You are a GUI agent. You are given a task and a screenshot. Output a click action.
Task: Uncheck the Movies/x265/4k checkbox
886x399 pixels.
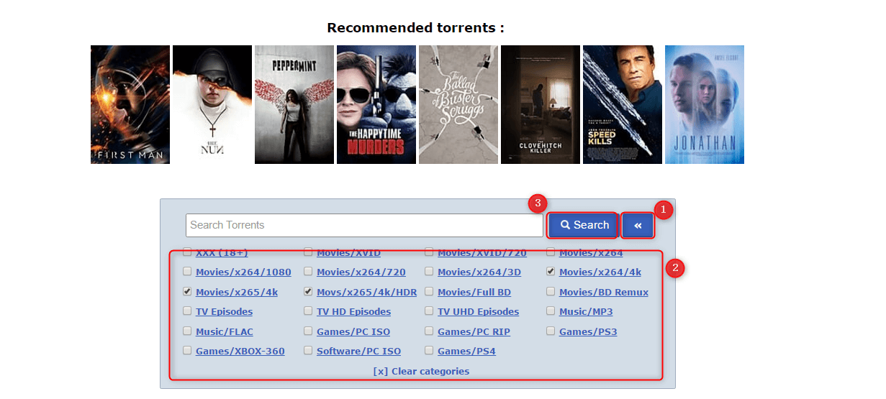click(x=187, y=292)
